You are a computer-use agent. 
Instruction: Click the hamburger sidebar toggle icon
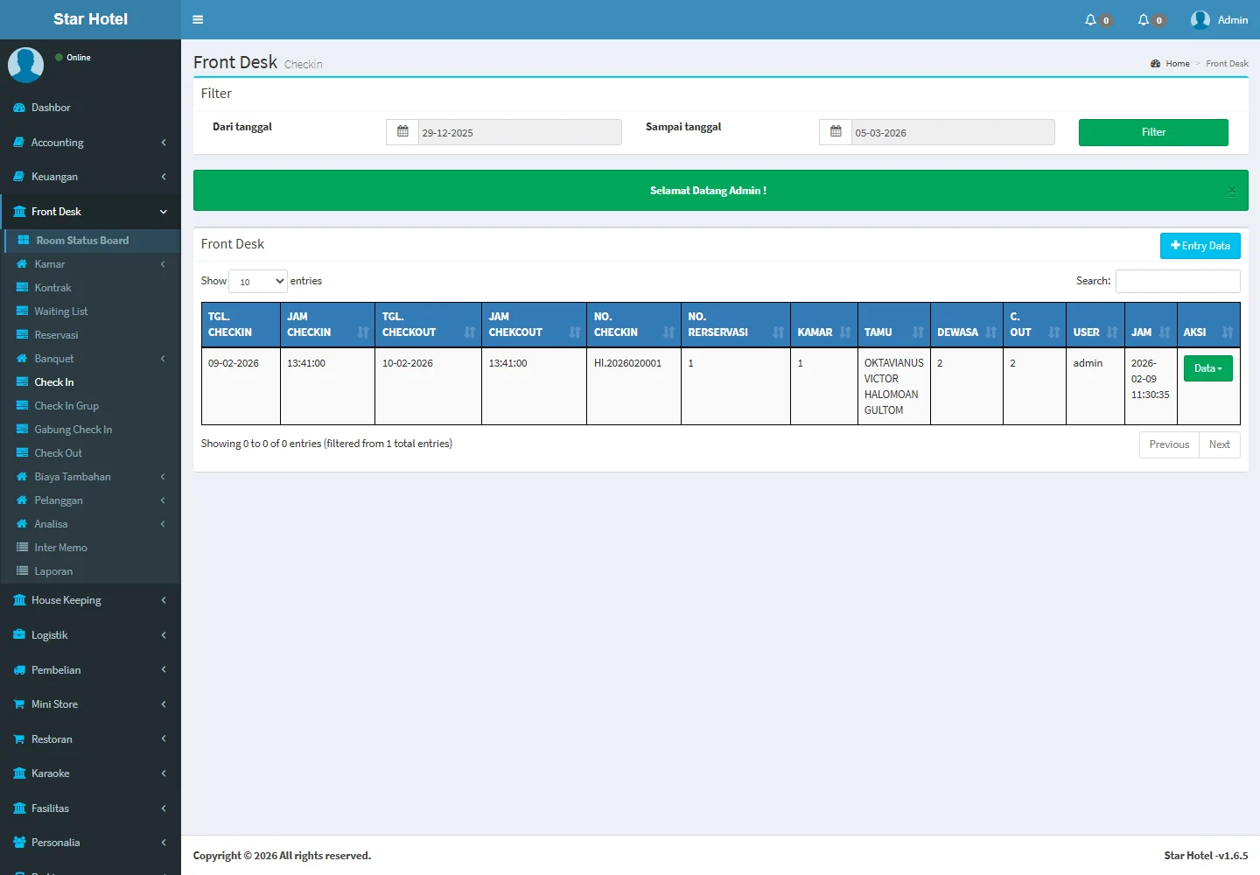(198, 19)
